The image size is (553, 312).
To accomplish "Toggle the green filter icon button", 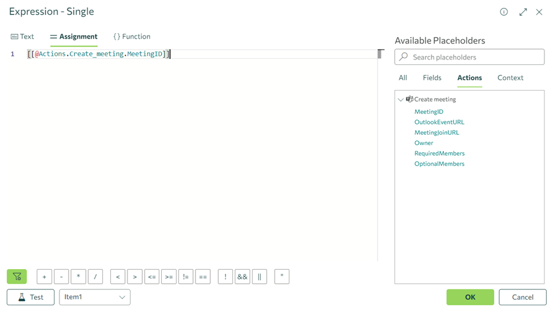I will (x=17, y=276).
